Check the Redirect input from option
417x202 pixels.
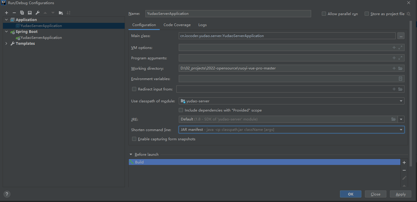(134, 89)
